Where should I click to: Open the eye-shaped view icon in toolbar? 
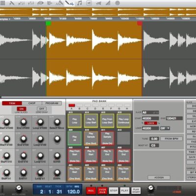[40, 3]
